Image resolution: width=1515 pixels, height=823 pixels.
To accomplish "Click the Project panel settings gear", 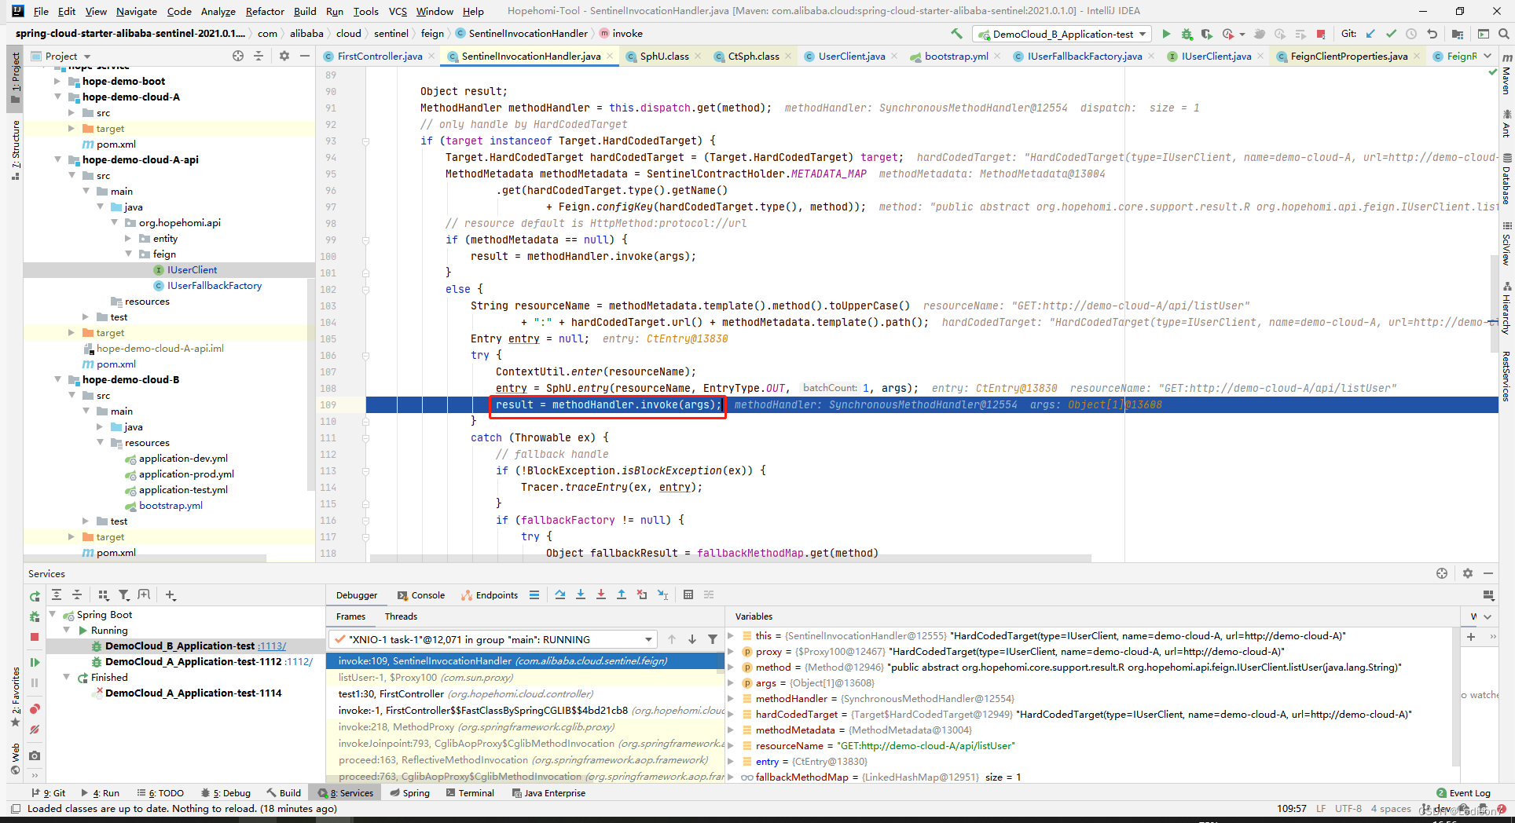I will (284, 56).
